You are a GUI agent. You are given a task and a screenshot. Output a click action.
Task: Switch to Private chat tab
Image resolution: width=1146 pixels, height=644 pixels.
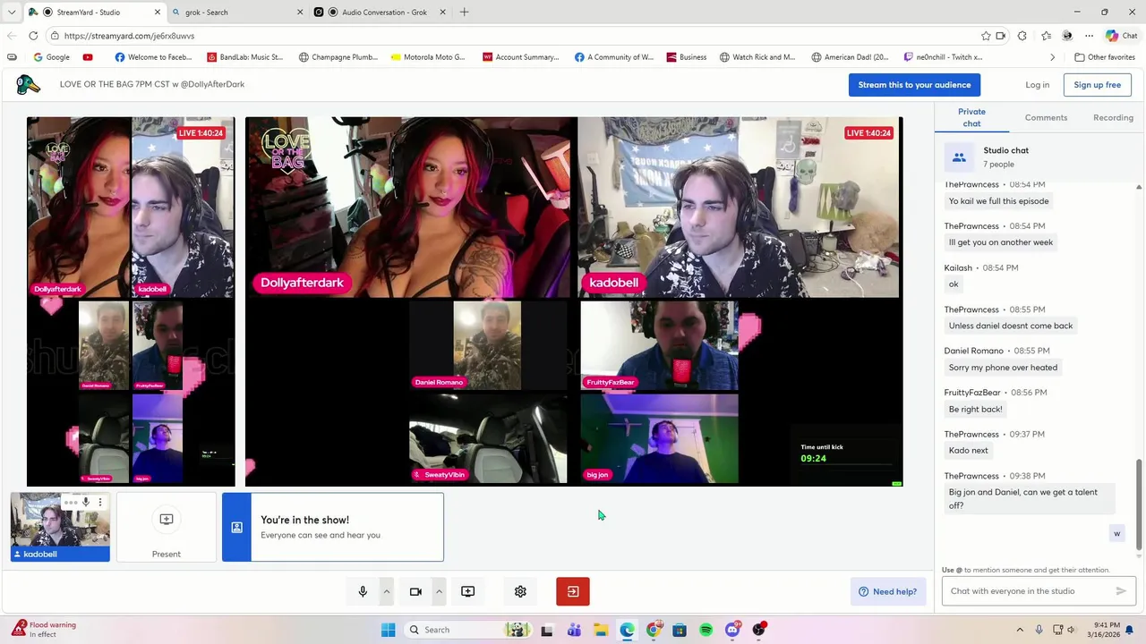coord(971,117)
